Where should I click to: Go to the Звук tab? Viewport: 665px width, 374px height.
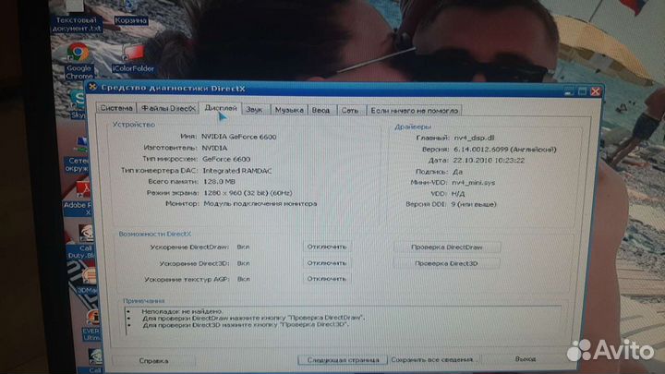coord(254,110)
